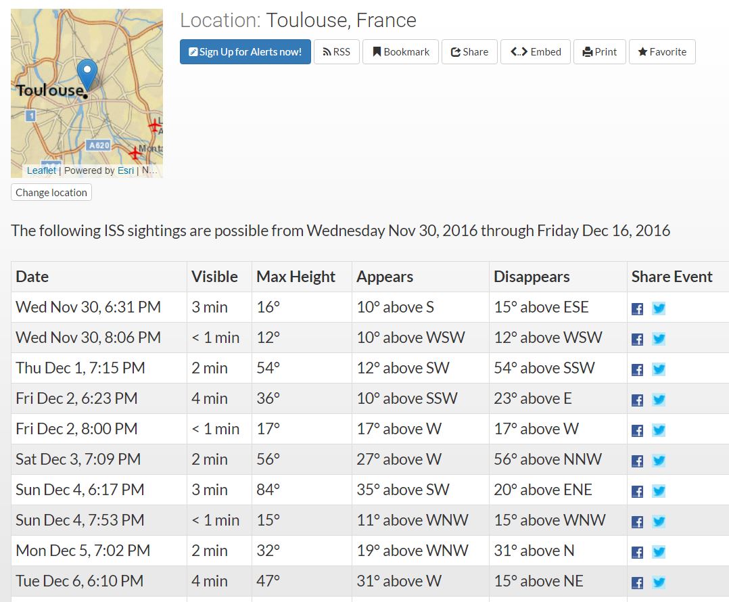
Task: Share Sat Dec 3 sighting on Facebook
Action: point(637,461)
